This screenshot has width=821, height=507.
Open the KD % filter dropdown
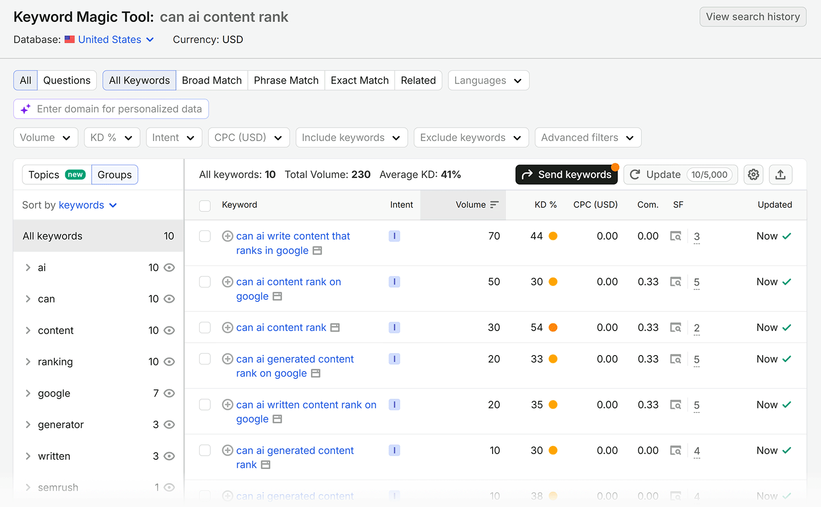tap(112, 138)
